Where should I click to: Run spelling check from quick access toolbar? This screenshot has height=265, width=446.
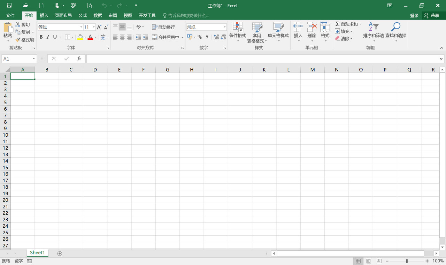pyautogui.click(x=74, y=5)
